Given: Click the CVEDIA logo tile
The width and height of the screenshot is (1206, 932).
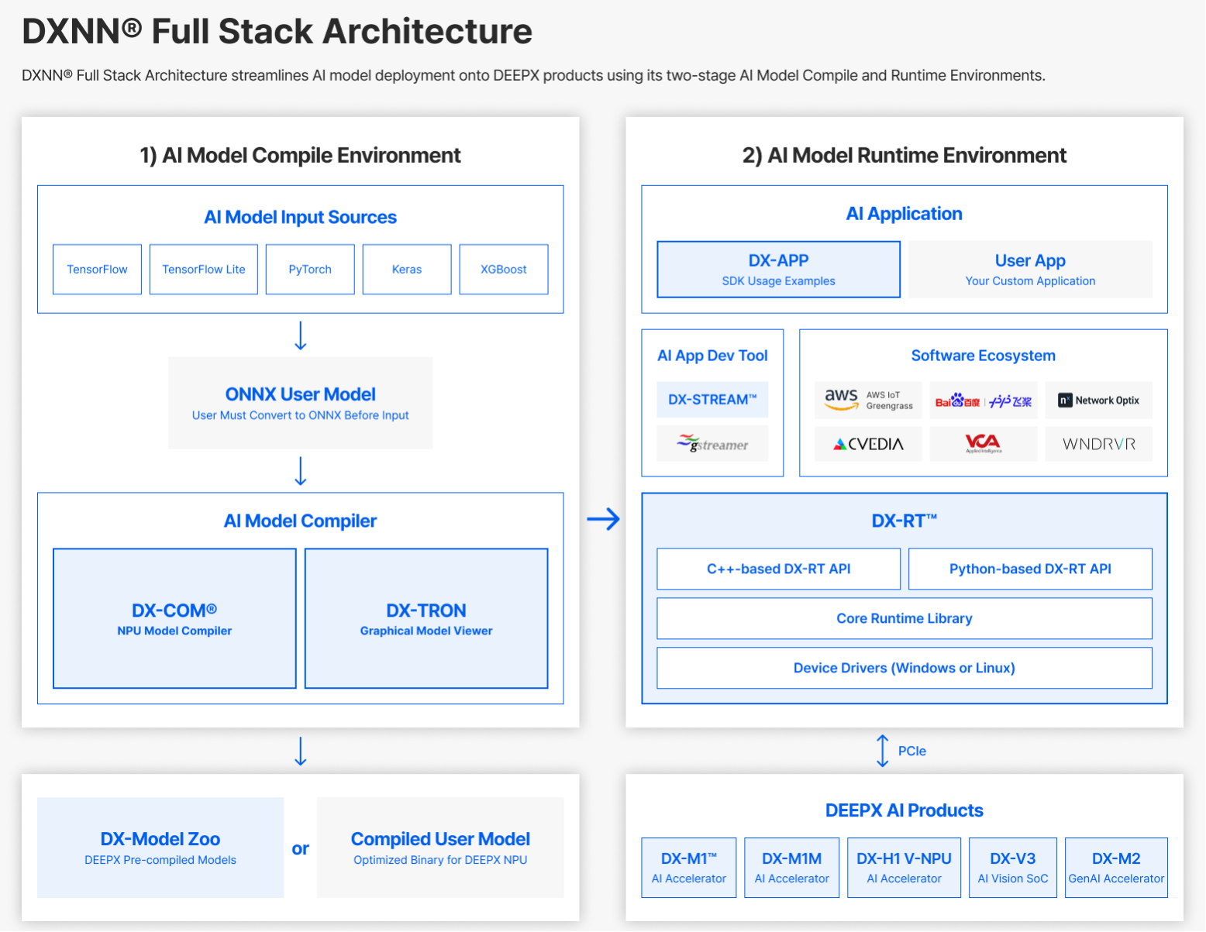Looking at the screenshot, I should [868, 444].
